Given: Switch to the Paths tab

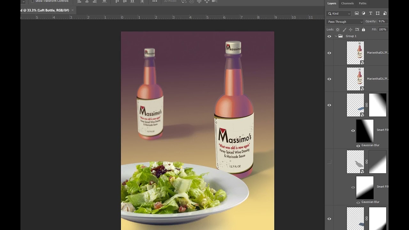Looking at the screenshot, I should [362, 4].
